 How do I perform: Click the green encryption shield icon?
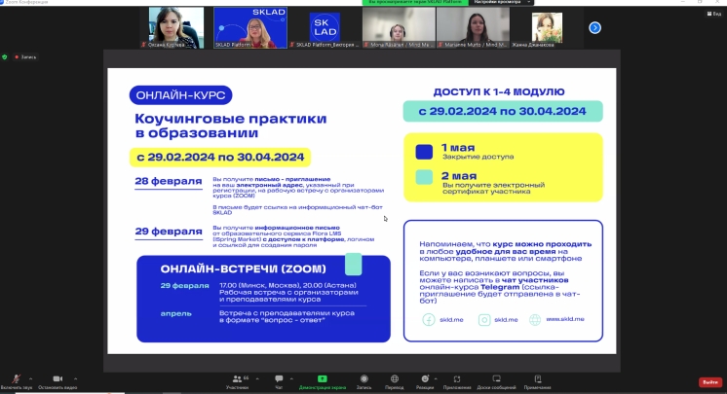[5, 57]
